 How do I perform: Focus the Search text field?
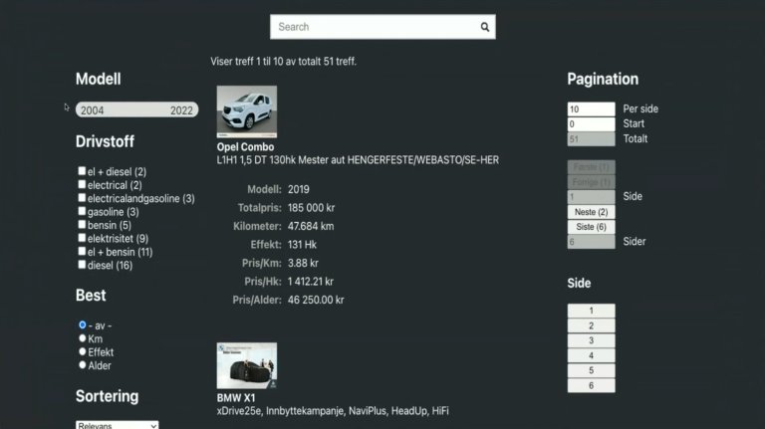(x=382, y=27)
